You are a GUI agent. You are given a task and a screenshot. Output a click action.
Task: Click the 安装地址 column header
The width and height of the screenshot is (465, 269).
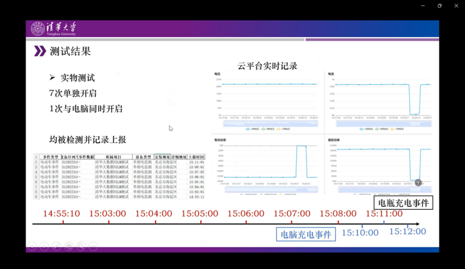[x=162, y=157]
